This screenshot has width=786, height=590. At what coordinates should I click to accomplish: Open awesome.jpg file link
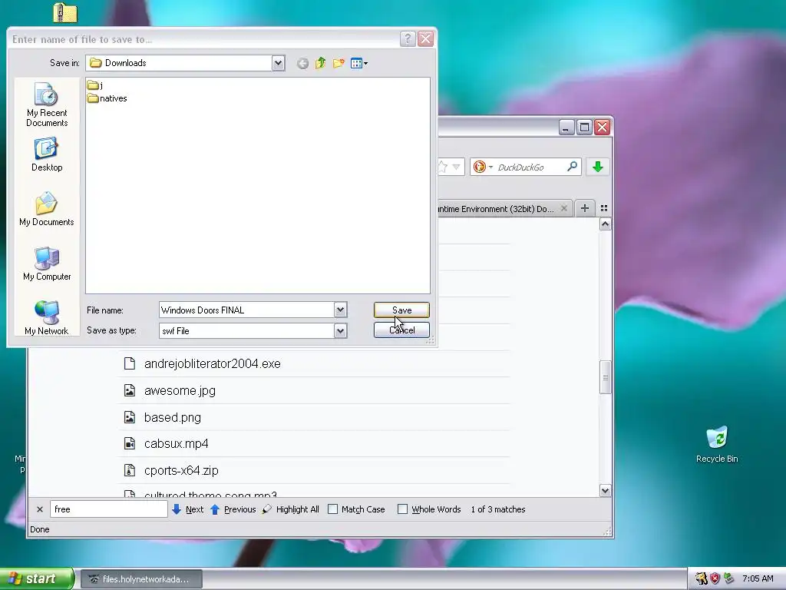180,390
